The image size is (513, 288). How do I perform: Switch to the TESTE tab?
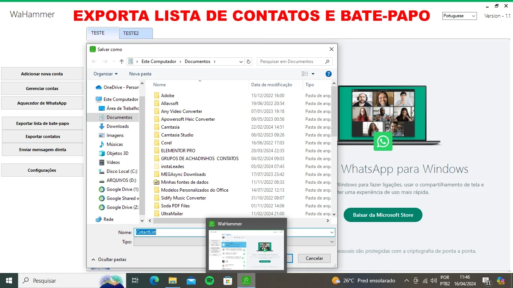pos(103,33)
